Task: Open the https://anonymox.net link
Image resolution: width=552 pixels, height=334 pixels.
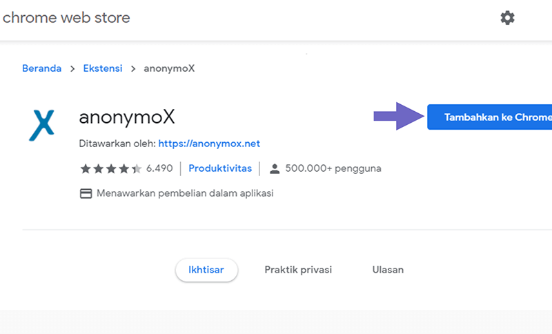Action: pos(209,144)
